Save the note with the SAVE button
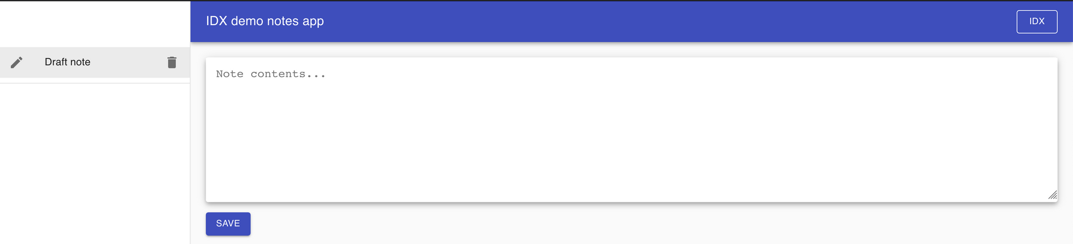Screen dimensions: 1073x244 coord(228,224)
